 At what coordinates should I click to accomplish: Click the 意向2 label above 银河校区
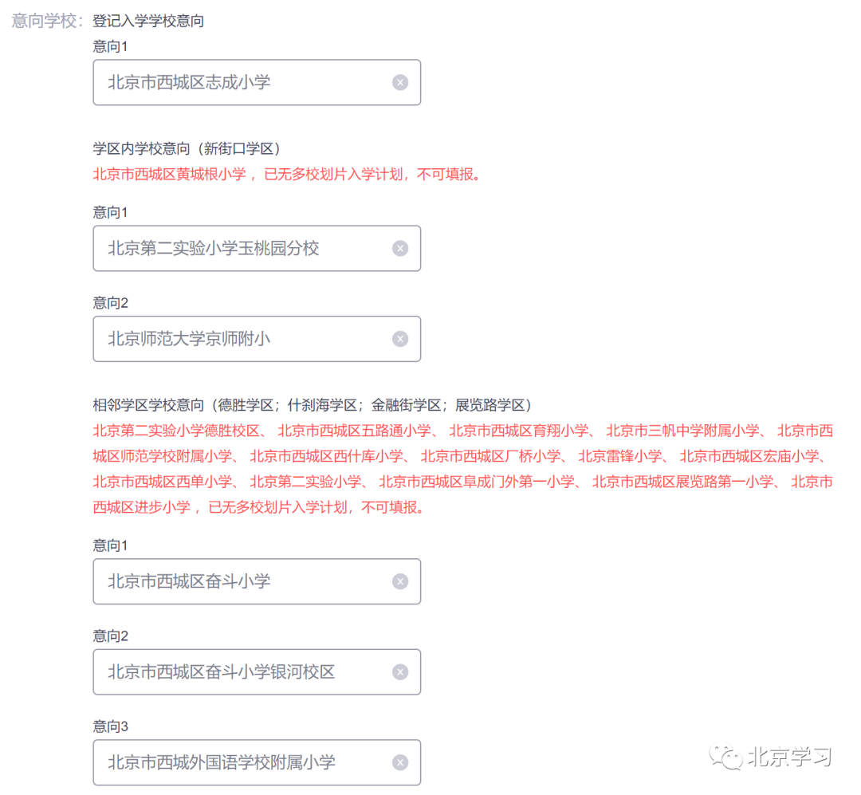tap(110, 636)
